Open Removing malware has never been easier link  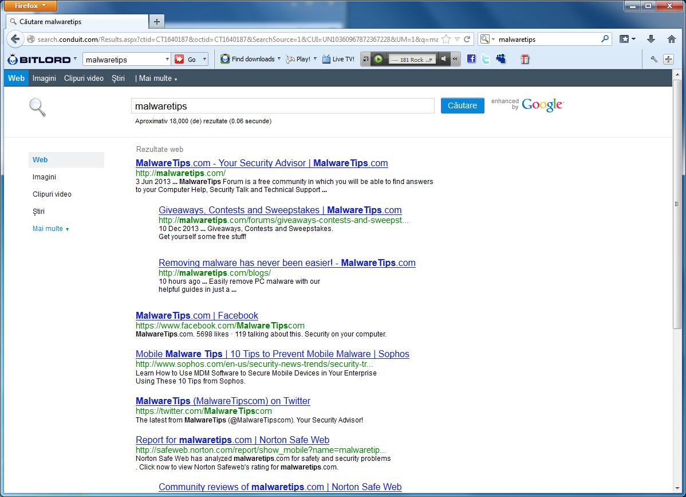point(287,263)
